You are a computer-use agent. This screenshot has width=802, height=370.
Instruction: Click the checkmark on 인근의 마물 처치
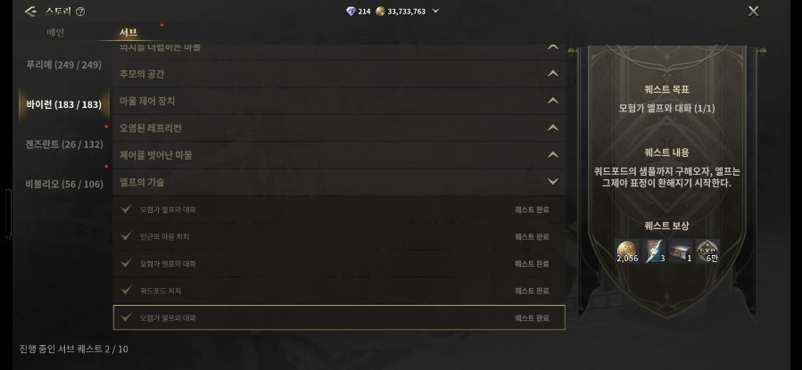pos(127,236)
